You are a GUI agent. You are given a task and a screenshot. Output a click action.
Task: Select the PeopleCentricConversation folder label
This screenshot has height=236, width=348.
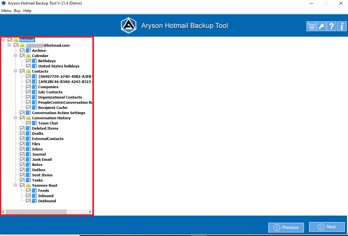click(x=65, y=102)
